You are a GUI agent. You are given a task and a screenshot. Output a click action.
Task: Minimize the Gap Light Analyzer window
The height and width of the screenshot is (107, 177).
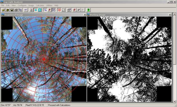(168, 2)
